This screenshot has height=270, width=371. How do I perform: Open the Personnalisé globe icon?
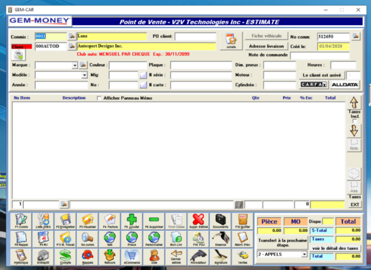click(x=154, y=239)
